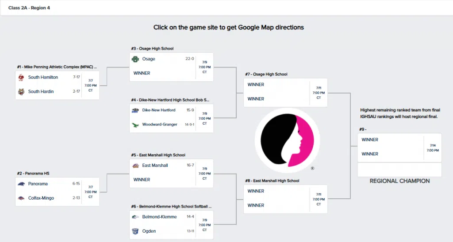
Task: Open game #3 Osage High School site link
Action: coord(152,49)
